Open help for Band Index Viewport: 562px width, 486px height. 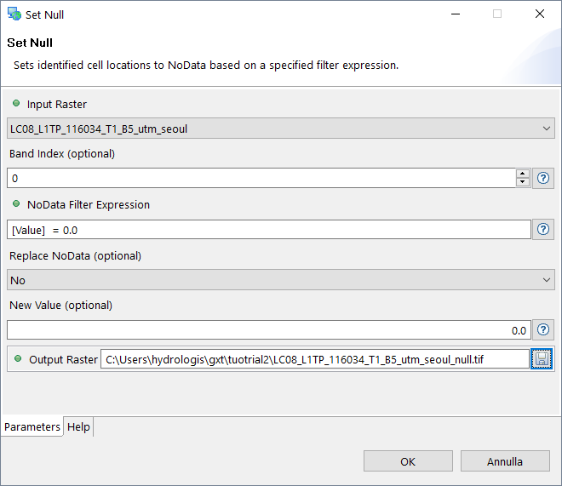(543, 179)
